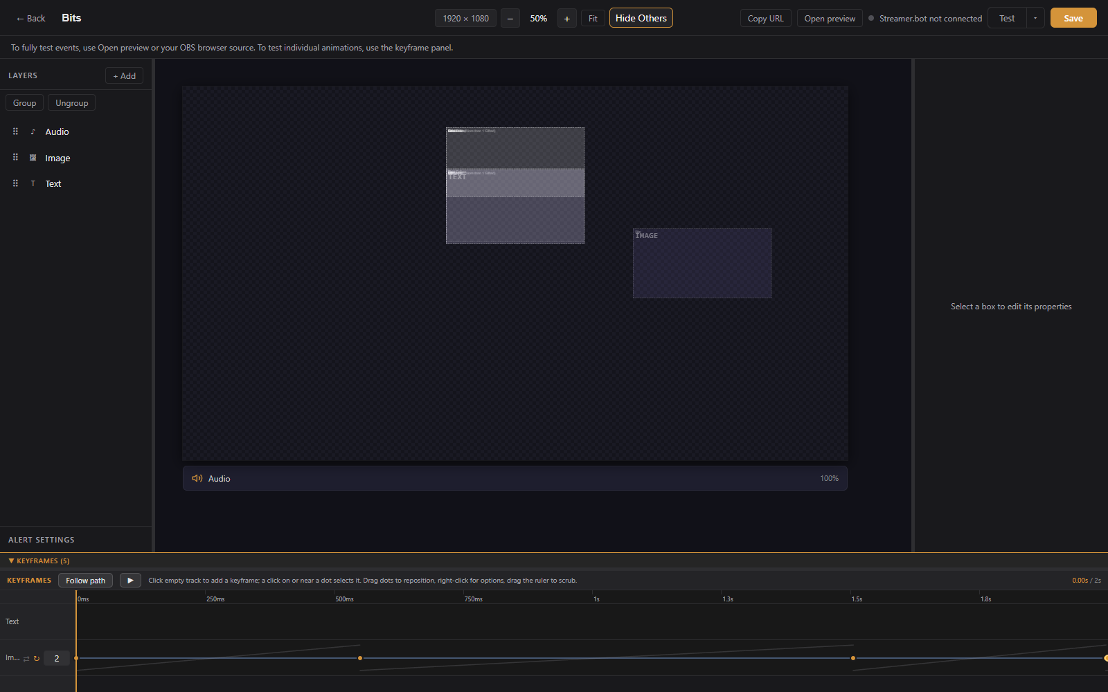Toggle Follow path option
This screenshot has width=1108, height=692.
click(x=86, y=581)
